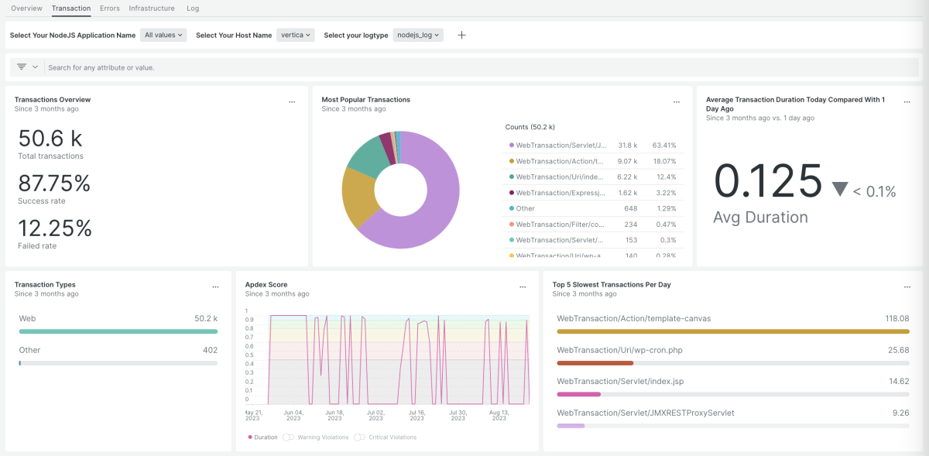Screen dimensions: 929x456
Task: Open Most Popular Transactions ellipsis menu
Action: pos(676,101)
